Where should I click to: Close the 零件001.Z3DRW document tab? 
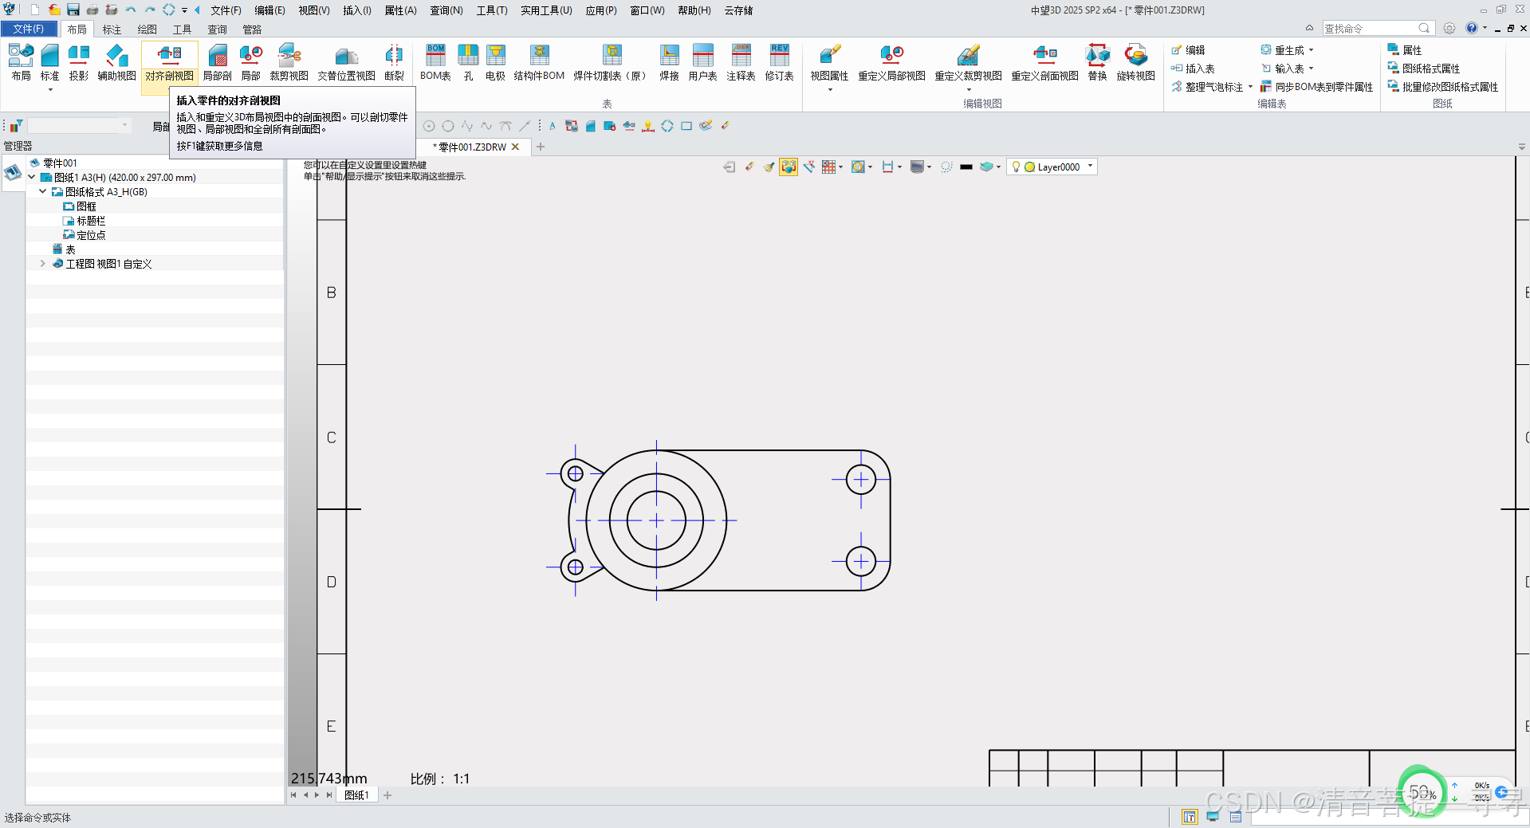[515, 147]
